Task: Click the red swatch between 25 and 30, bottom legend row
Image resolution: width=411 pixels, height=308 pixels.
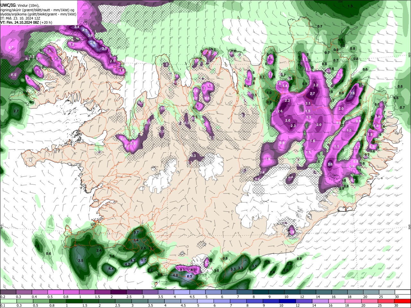Action: point(386,301)
